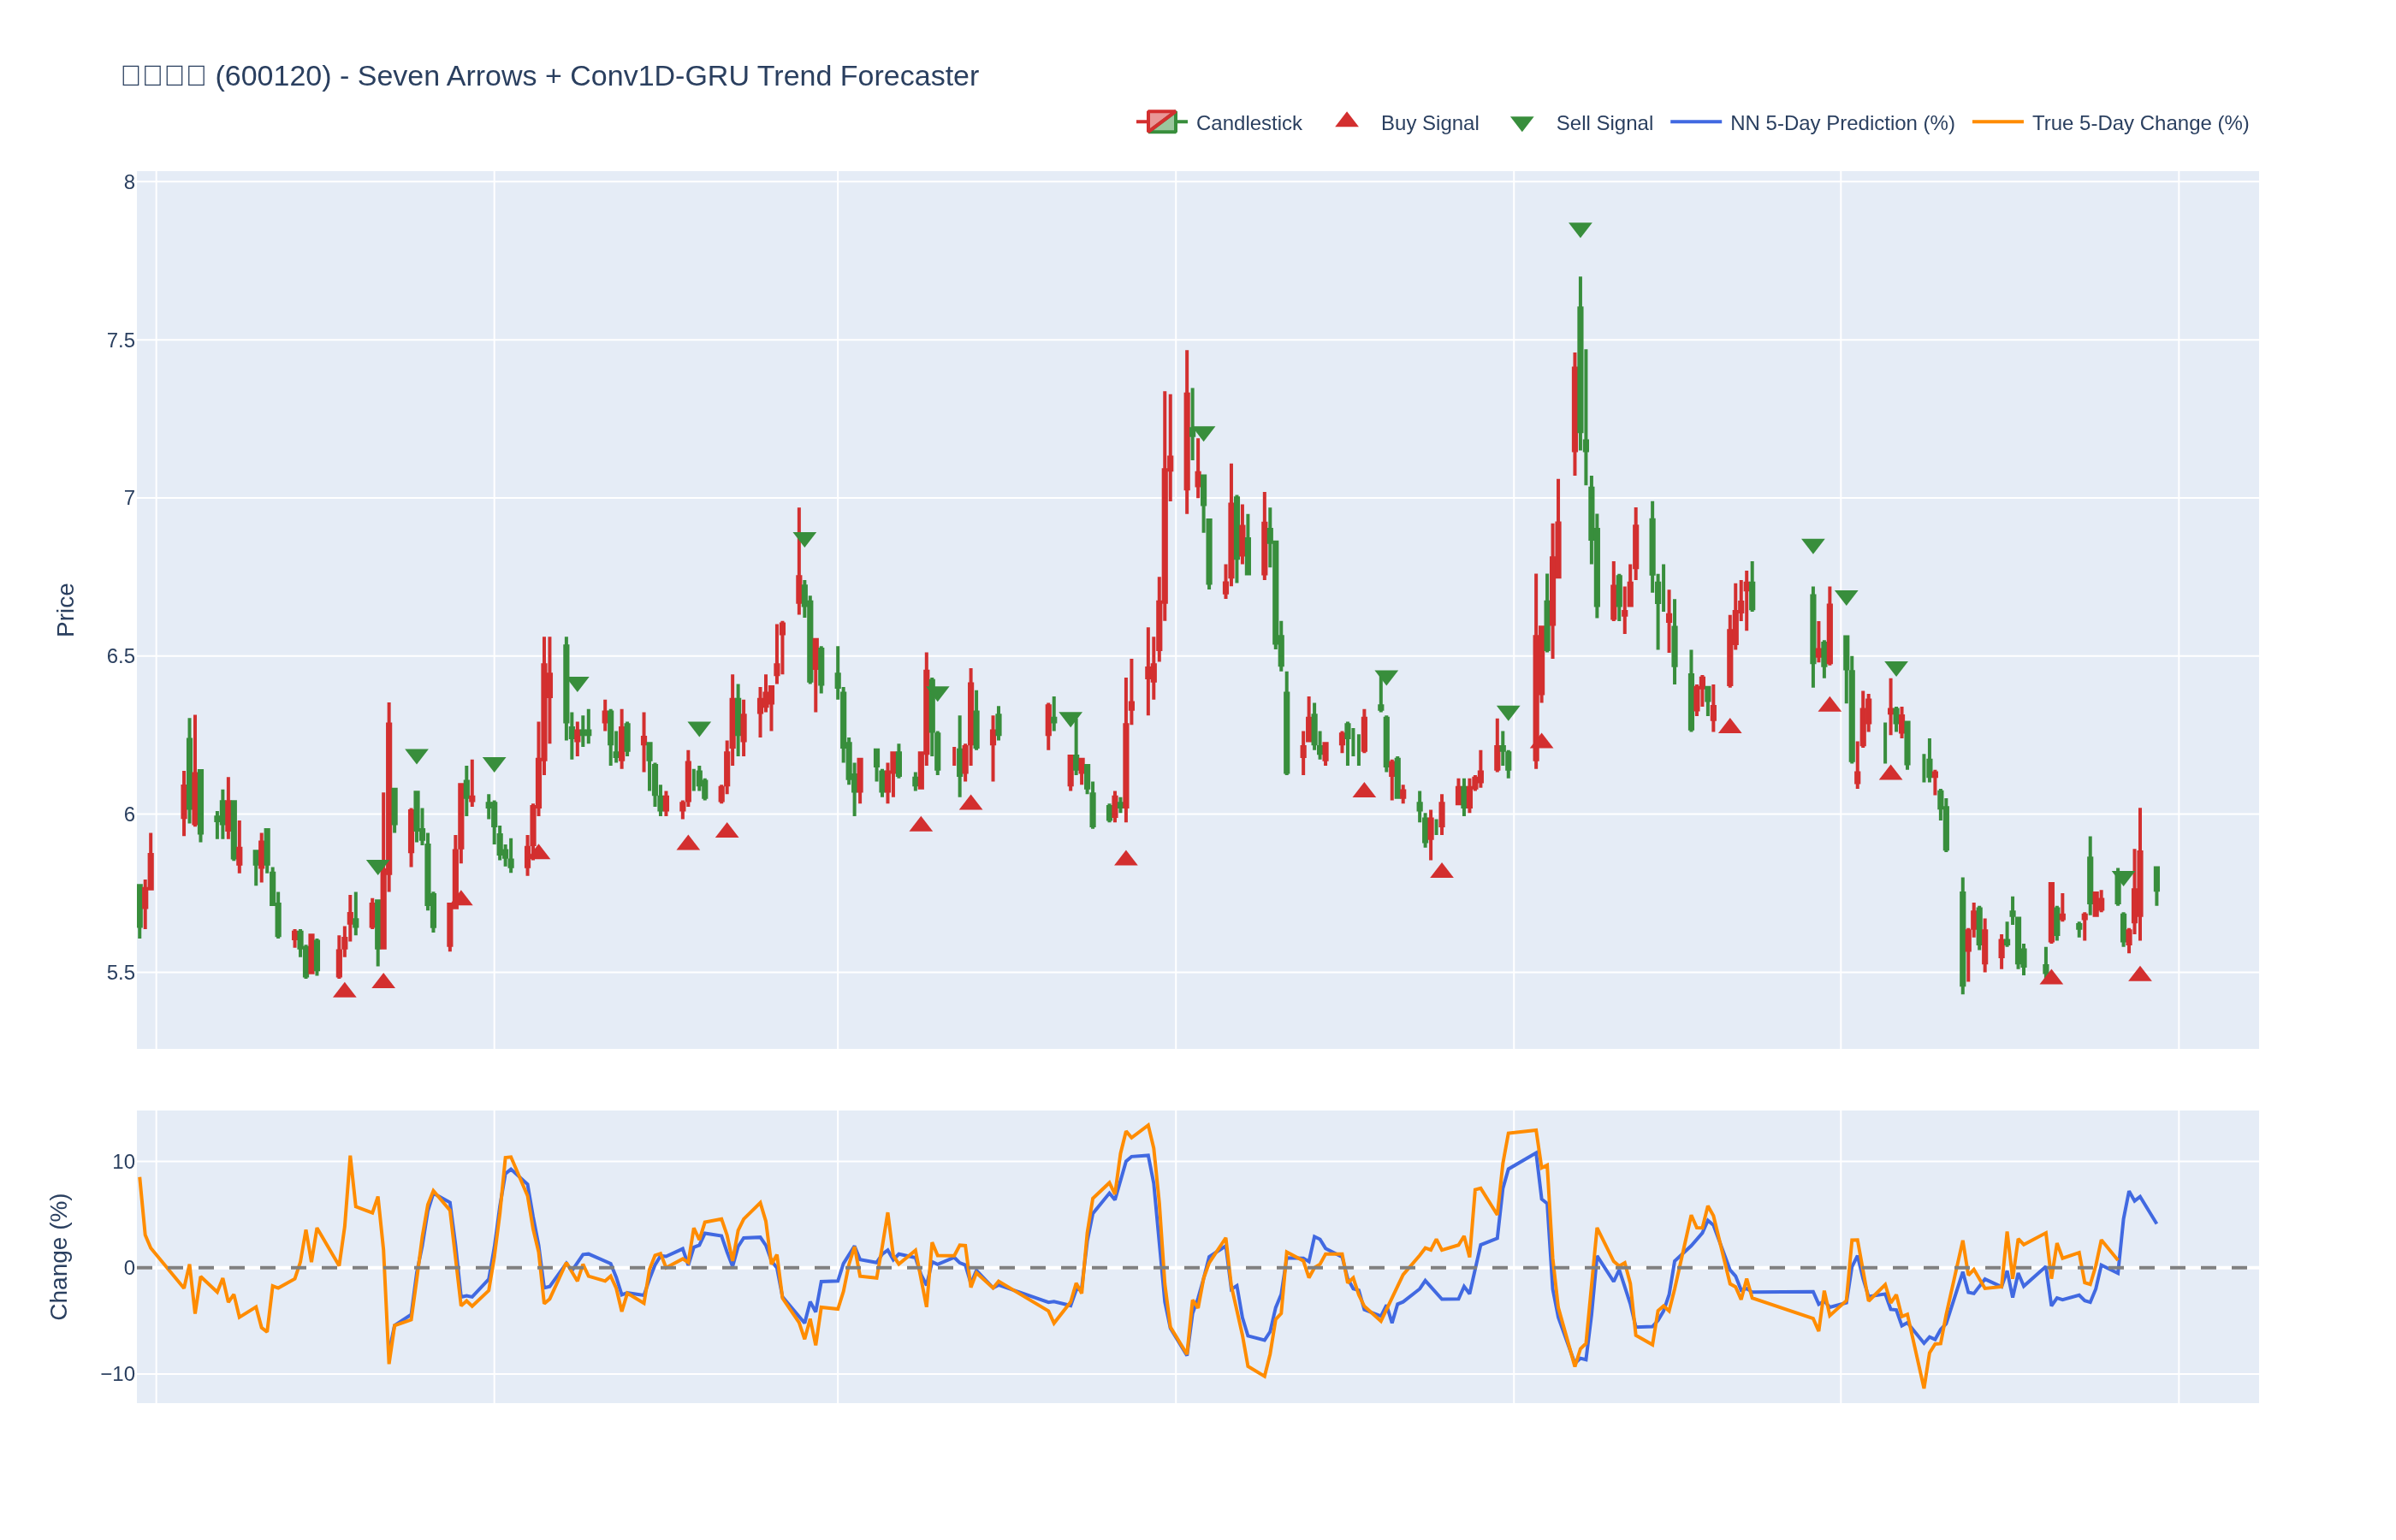
Task: Click the chart title Seven Arrows Conv1D-GRU Trend Forecaster
Action: coord(550,76)
